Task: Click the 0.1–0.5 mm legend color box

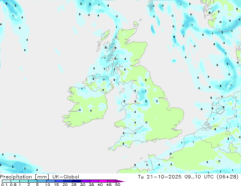Action: [6, 181]
